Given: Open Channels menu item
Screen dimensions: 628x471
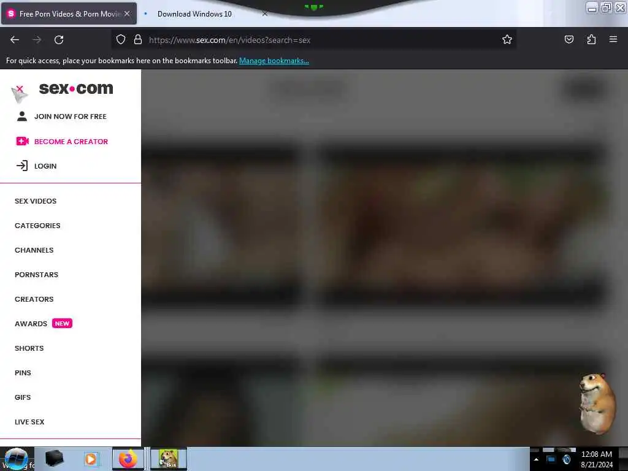Looking at the screenshot, I should (x=34, y=250).
